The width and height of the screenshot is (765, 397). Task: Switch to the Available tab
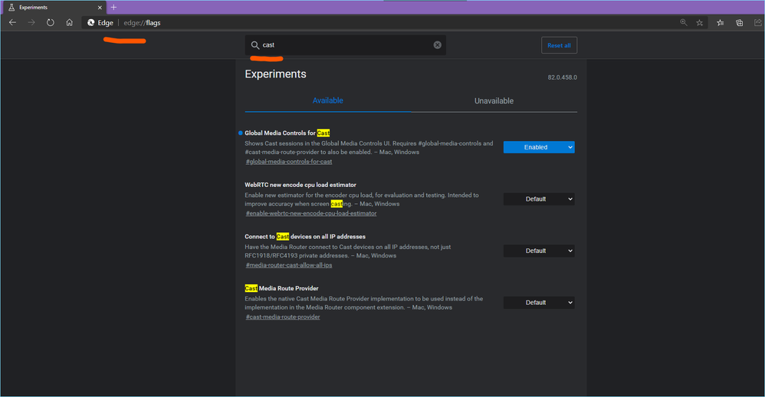pos(328,100)
